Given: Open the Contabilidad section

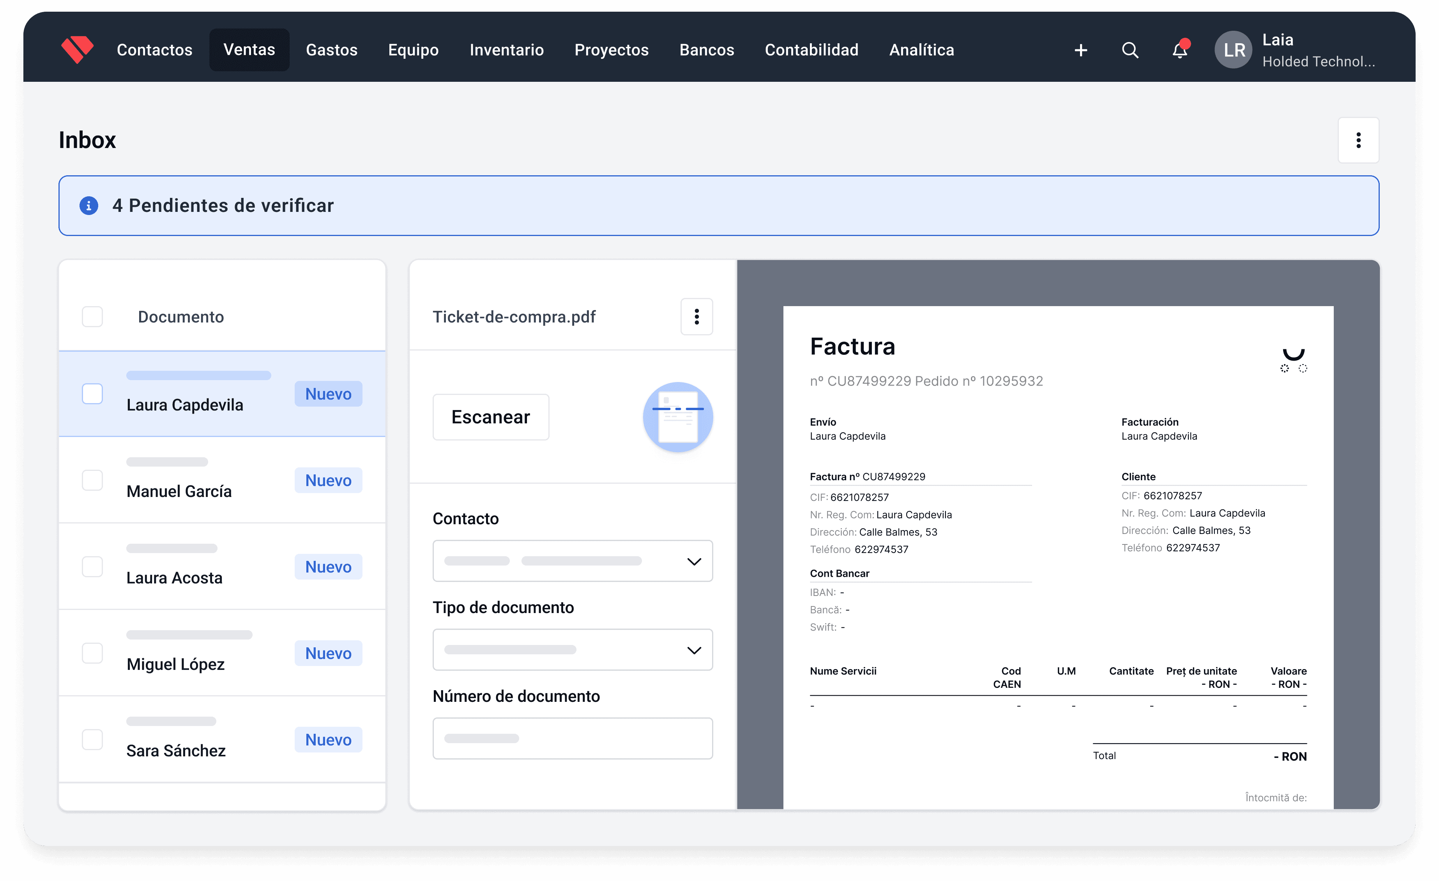Looking at the screenshot, I should (x=811, y=49).
